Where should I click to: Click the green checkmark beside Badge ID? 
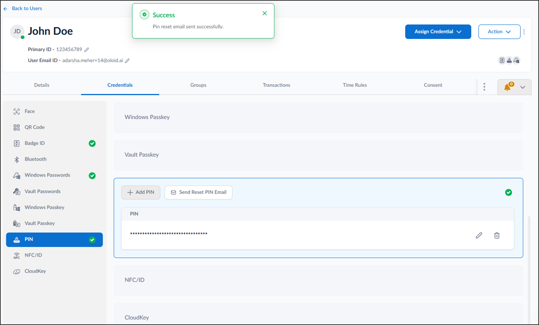point(92,143)
